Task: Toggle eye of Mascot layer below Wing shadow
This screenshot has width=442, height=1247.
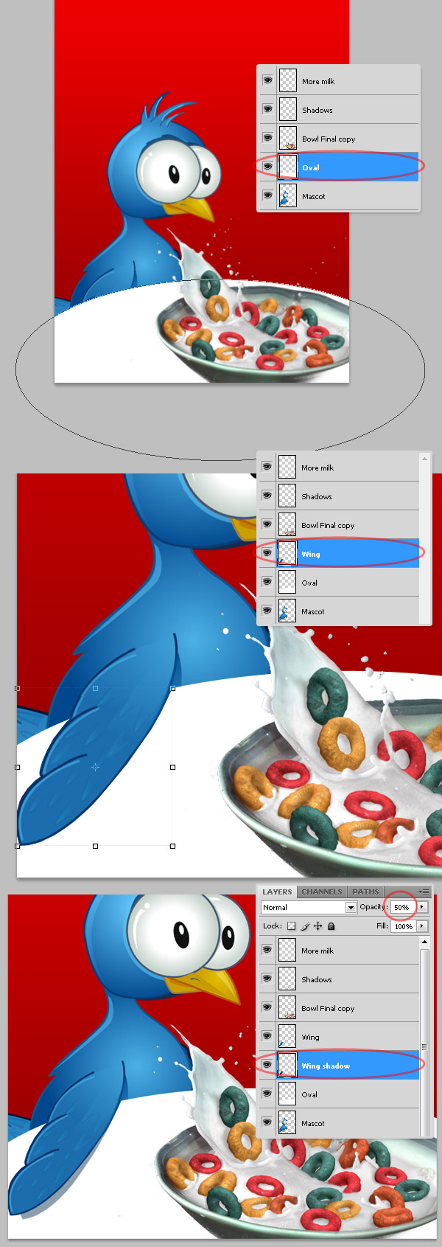Action: click(267, 1123)
